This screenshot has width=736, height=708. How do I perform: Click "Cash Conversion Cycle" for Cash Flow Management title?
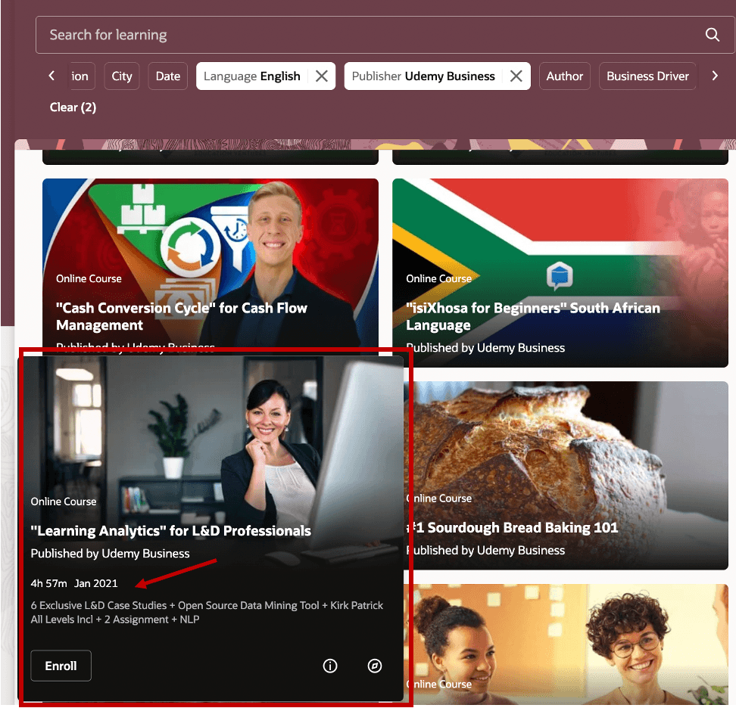pos(182,316)
